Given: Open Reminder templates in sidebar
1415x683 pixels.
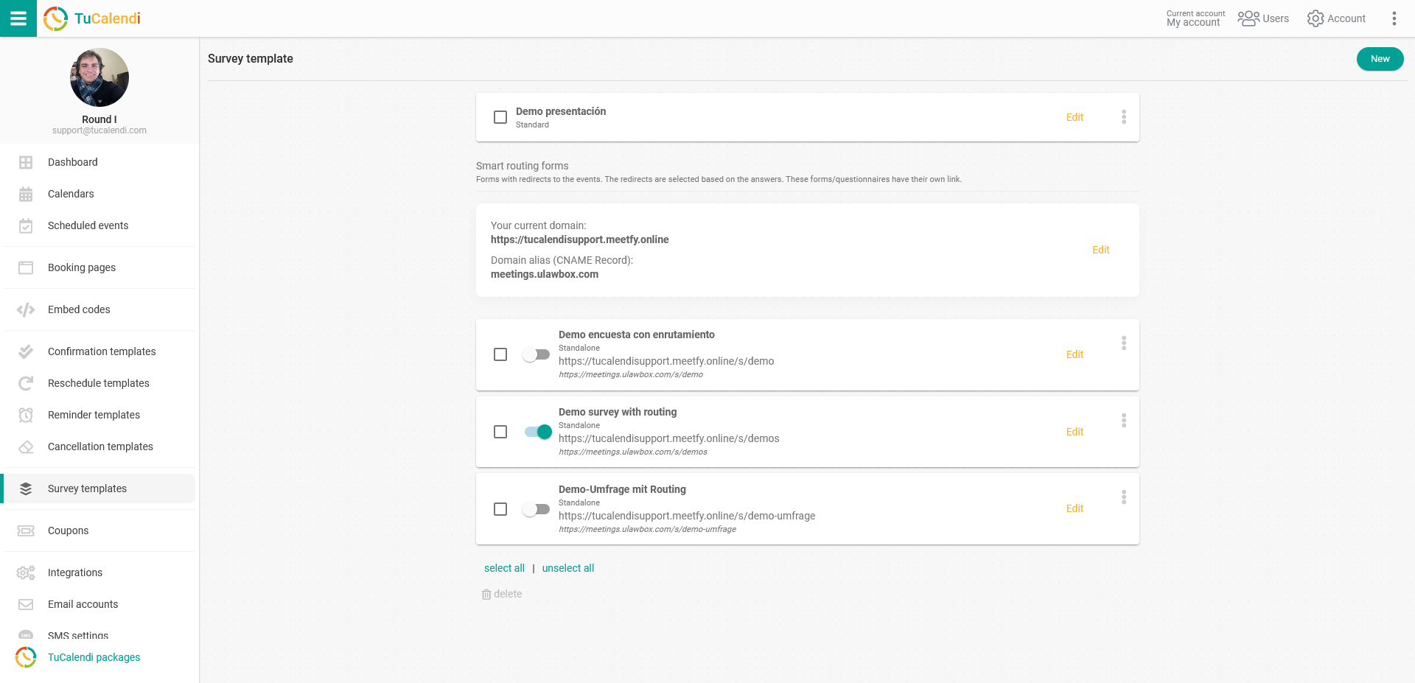Looking at the screenshot, I should (x=94, y=415).
